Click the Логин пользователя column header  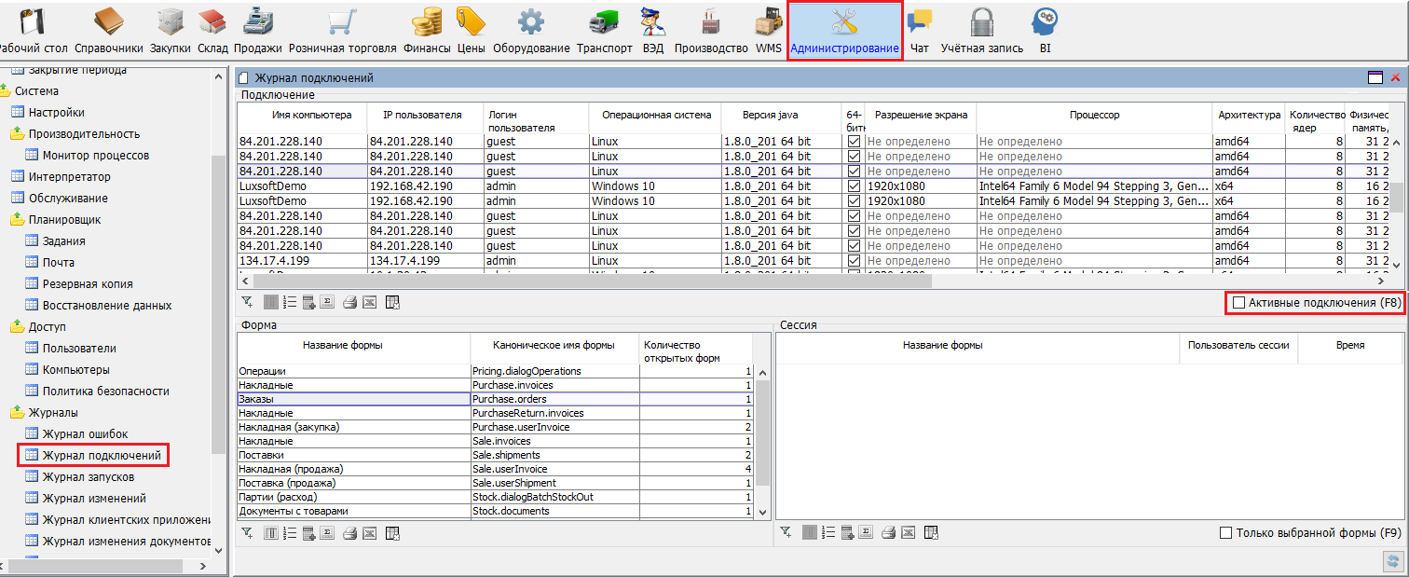536,120
